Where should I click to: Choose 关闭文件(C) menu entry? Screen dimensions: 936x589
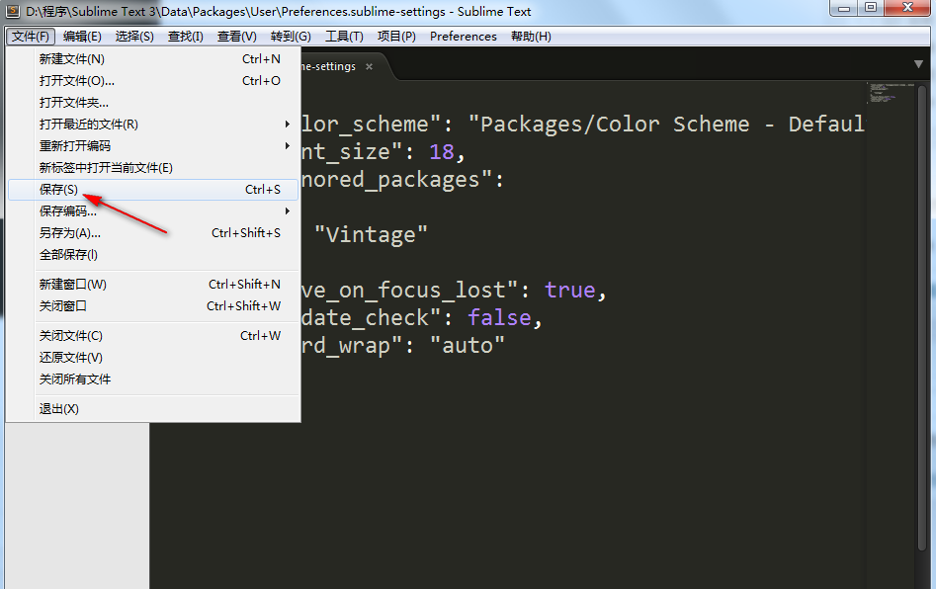(x=153, y=336)
